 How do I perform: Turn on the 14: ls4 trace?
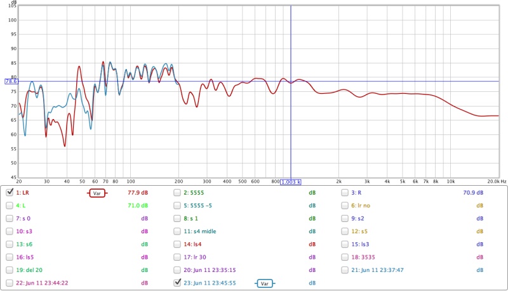pyautogui.click(x=178, y=244)
